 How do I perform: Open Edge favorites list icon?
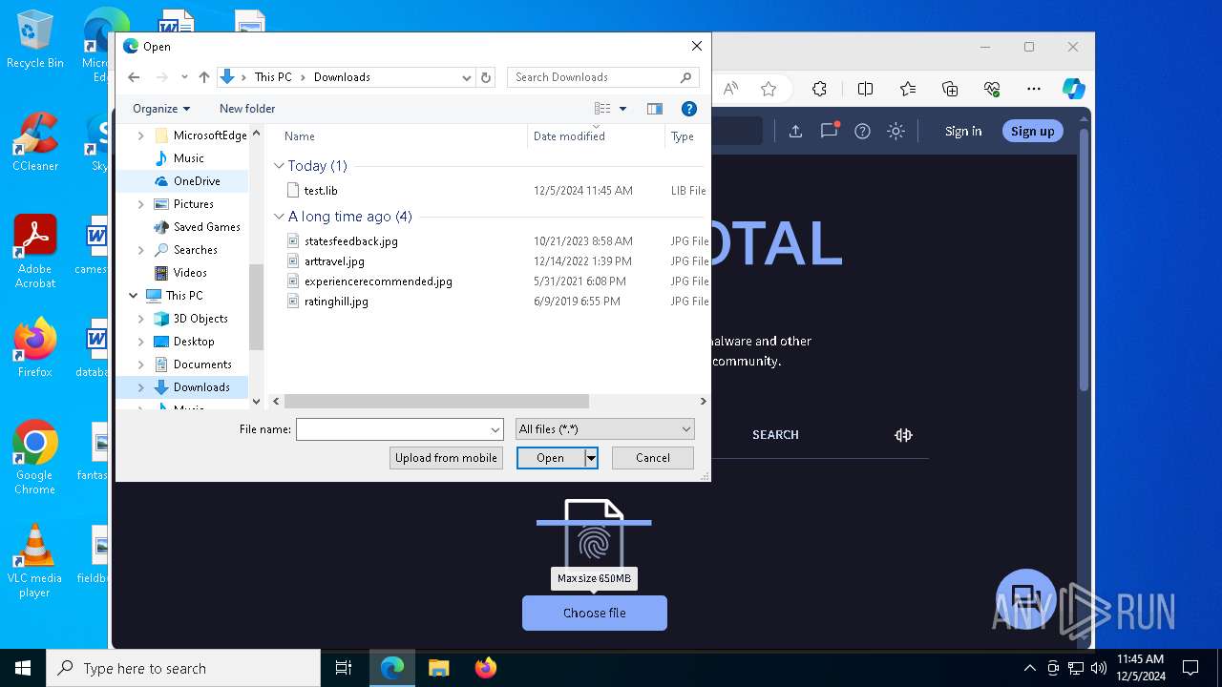(908, 89)
